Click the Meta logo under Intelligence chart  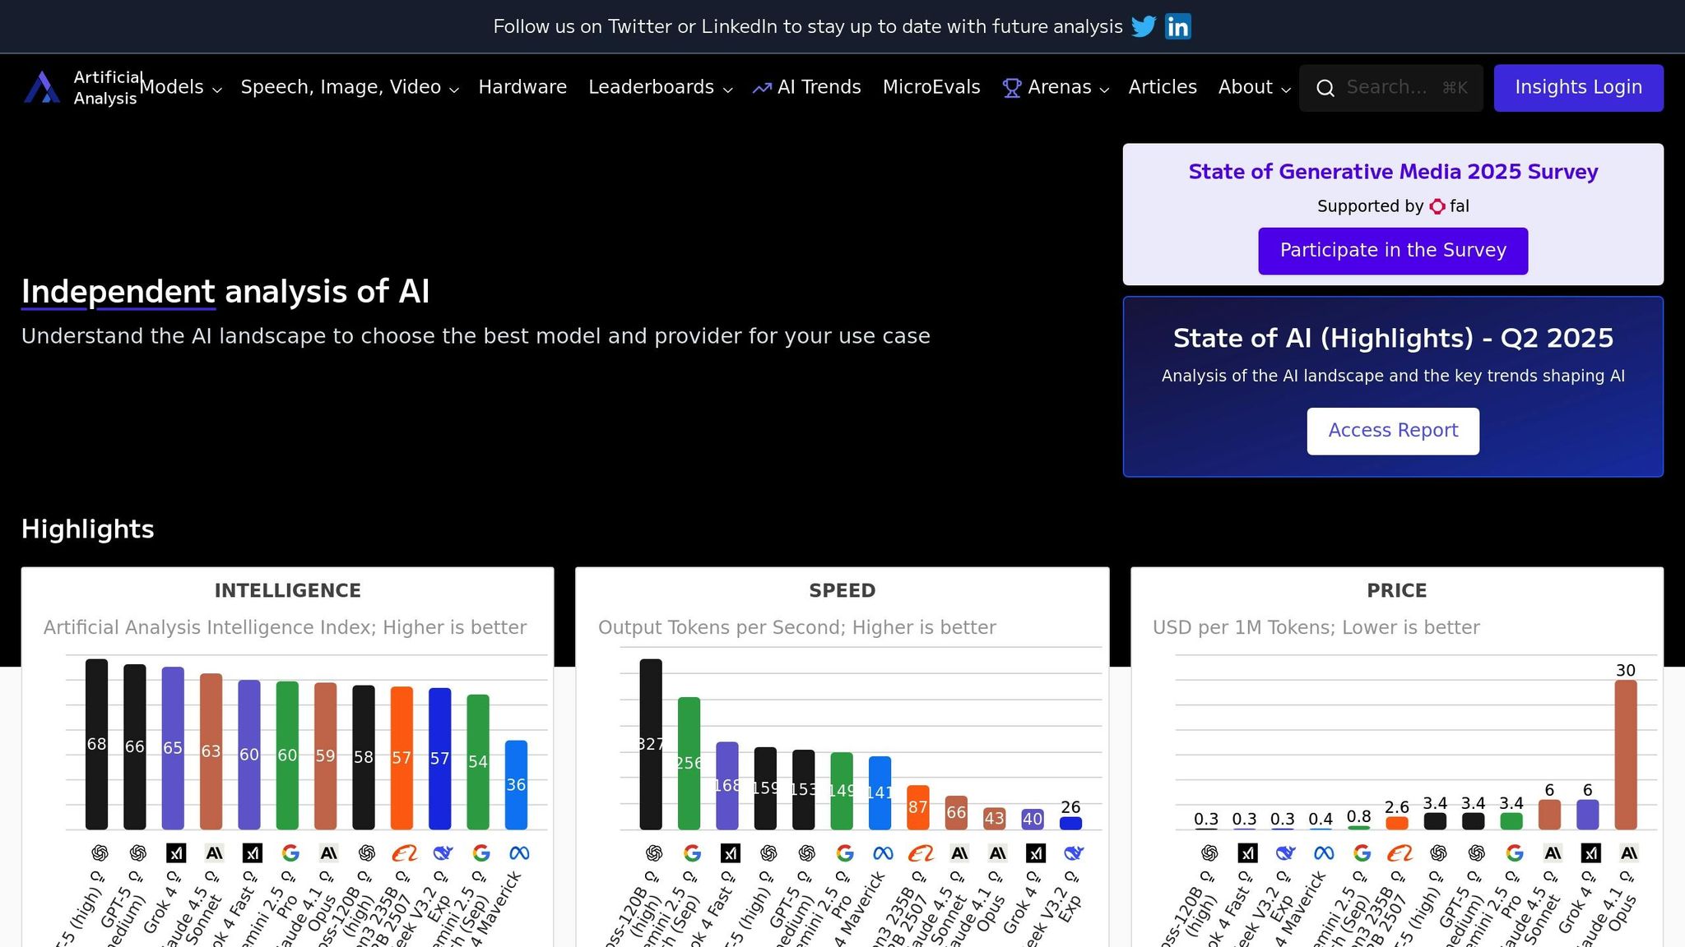pos(519,853)
